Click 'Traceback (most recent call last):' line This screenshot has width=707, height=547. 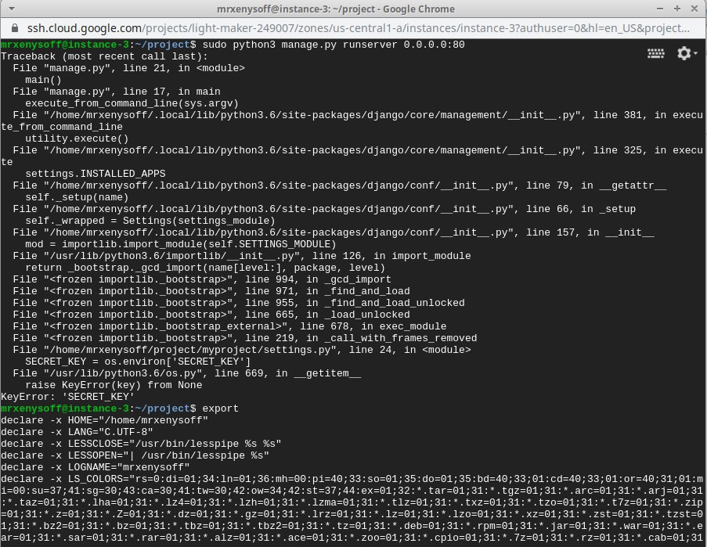[104, 56]
